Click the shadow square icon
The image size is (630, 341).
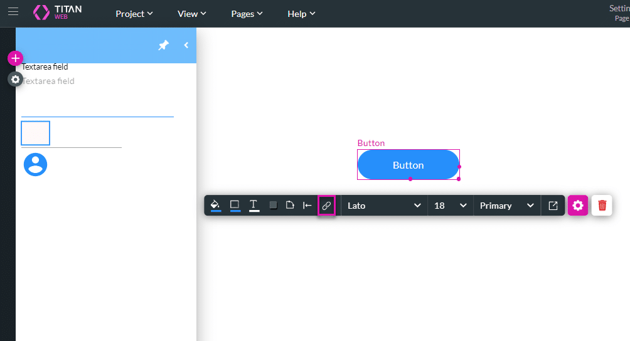click(x=273, y=205)
